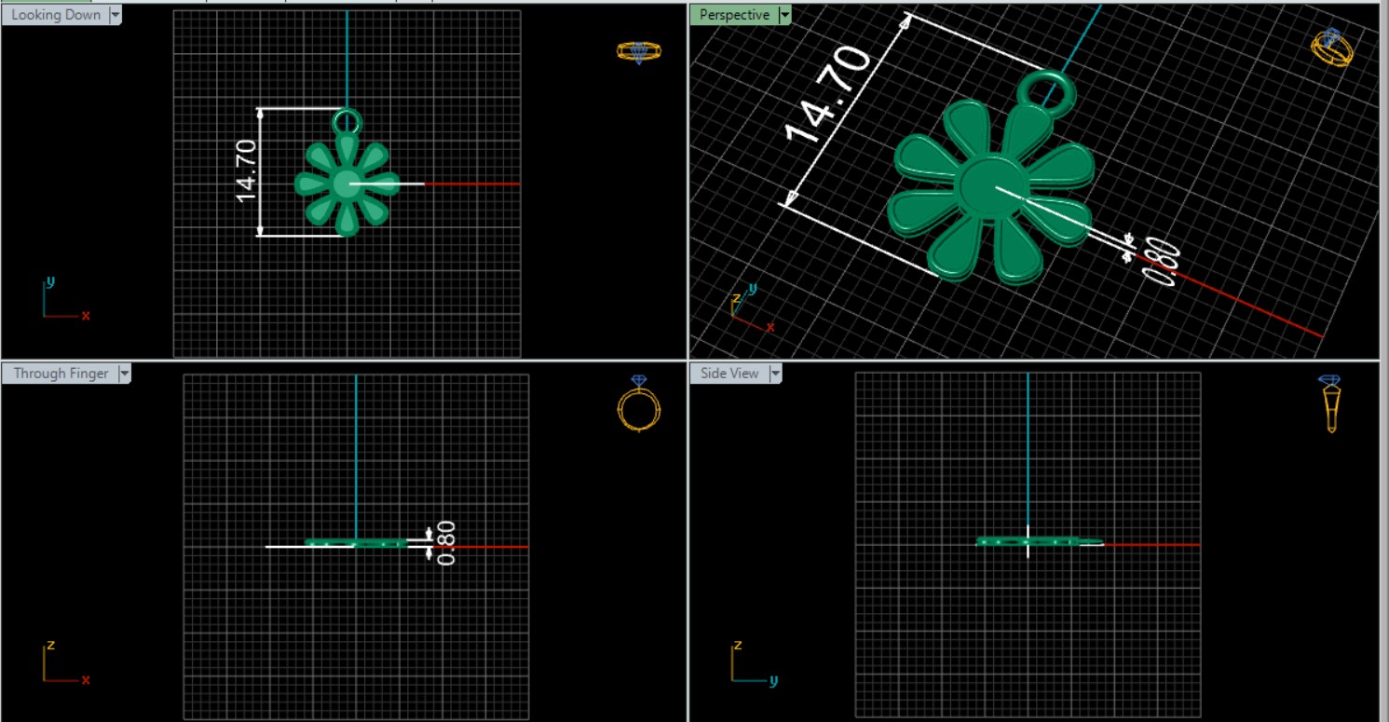Viewport: 1389px width, 722px height.
Task: Click the ZY axis icon in Side View viewport
Action: 751,663
